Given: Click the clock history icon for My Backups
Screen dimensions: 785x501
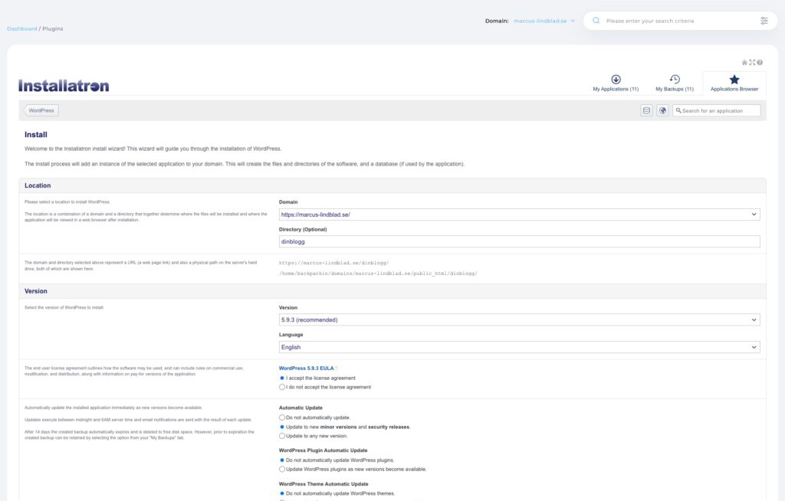Looking at the screenshot, I should [675, 79].
